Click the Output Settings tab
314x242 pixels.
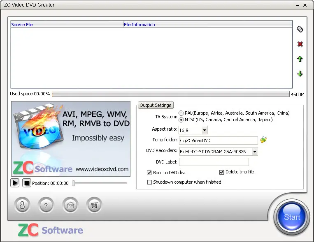coord(156,105)
